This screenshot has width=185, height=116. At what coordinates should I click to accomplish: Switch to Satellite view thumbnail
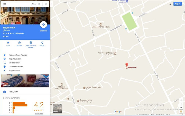(x=57, y=108)
